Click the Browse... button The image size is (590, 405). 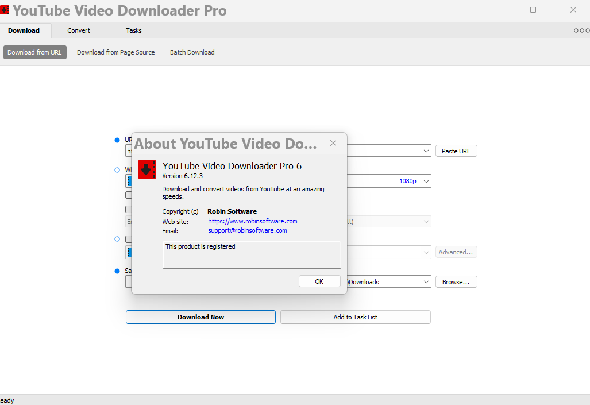(x=456, y=282)
